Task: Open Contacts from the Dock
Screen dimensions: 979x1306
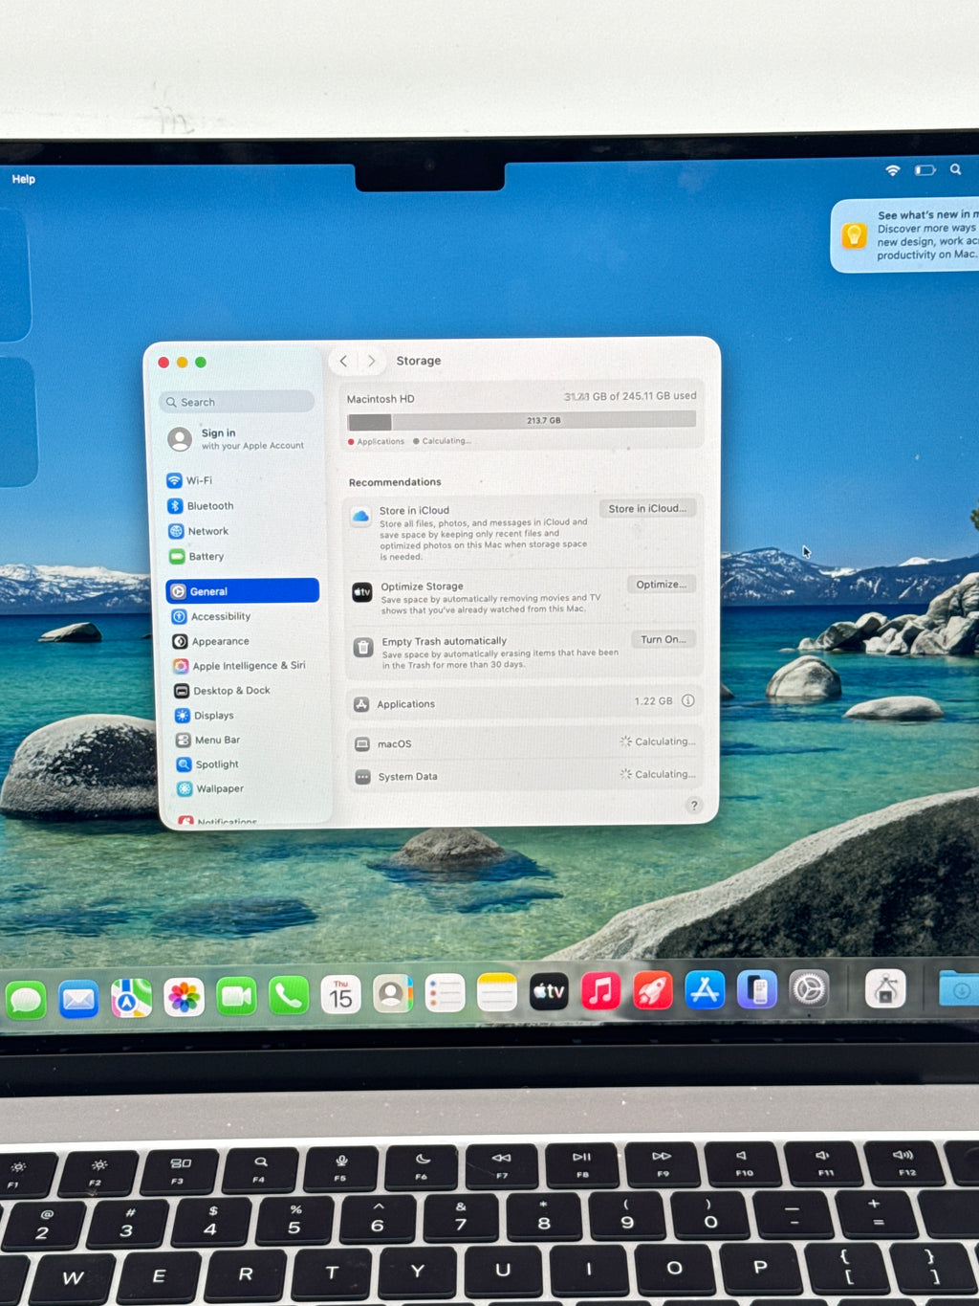Action: pyautogui.click(x=392, y=994)
